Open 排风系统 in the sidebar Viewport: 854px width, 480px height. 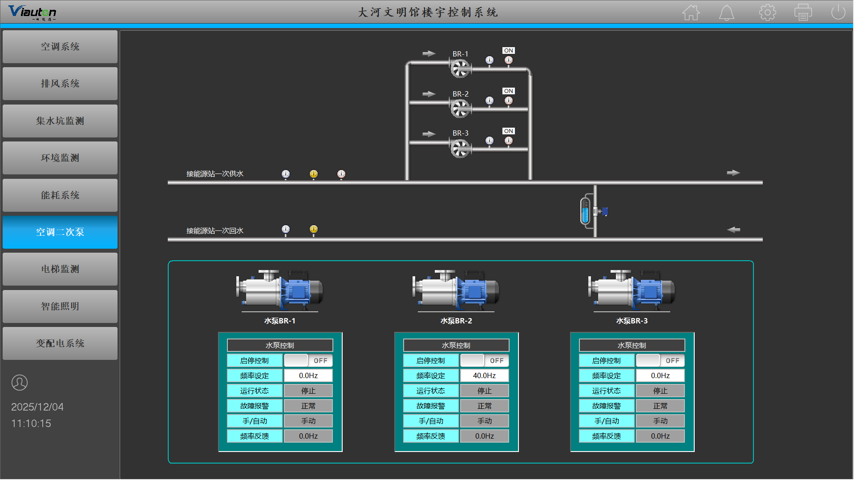click(60, 84)
